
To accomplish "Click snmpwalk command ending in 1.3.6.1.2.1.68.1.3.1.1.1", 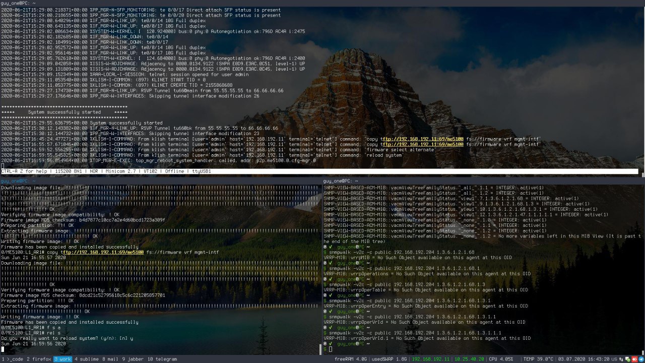I will click(x=415, y=333).
